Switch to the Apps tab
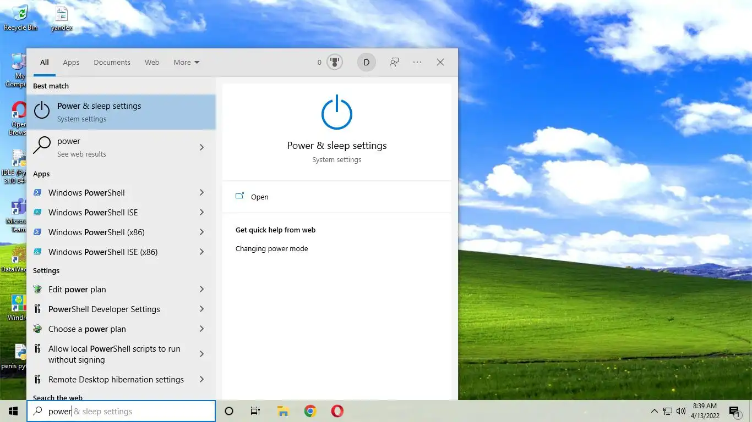Screen dimensions: 752x422 tap(71, 62)
